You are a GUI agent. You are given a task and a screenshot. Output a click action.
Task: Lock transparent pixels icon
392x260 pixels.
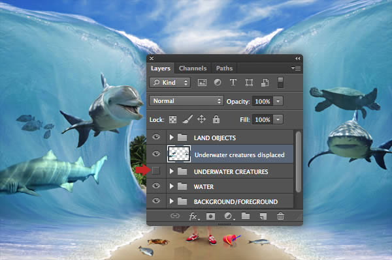tap(172, 120)
